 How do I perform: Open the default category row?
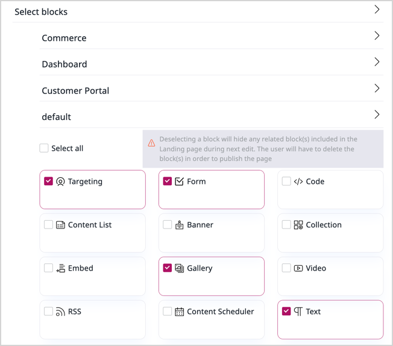coord(57,117)
